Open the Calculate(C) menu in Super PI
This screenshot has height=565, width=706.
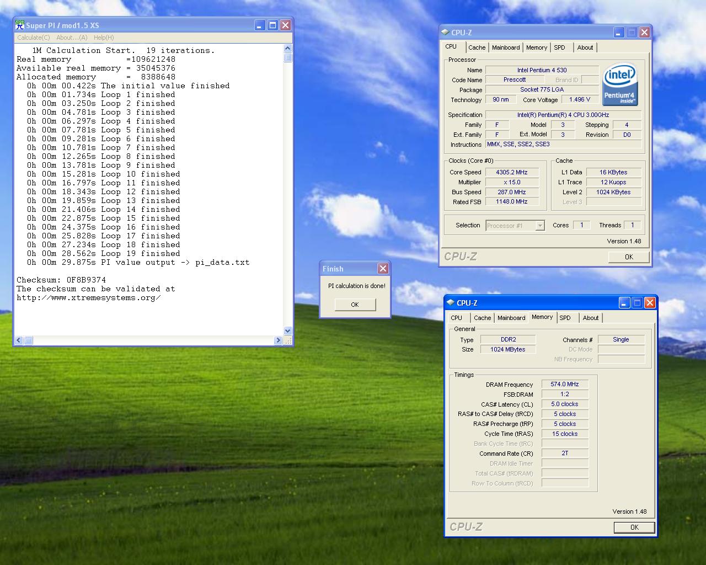click(33, 38)
